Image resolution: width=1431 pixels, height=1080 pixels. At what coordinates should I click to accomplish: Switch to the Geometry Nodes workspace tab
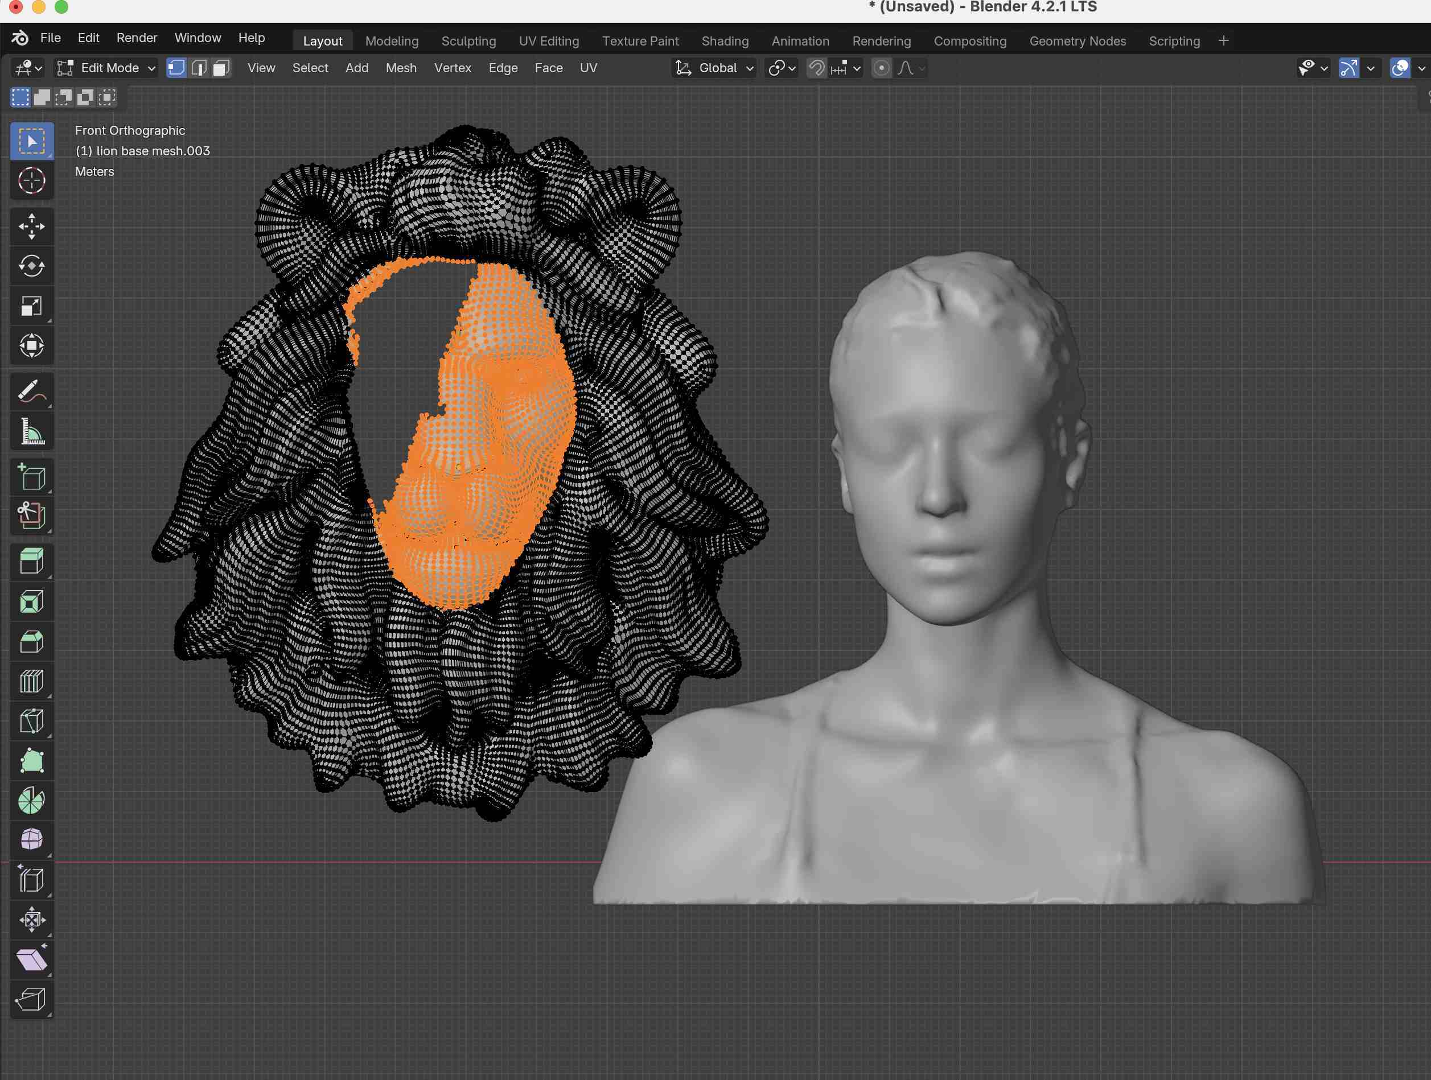[x=1077, y=41]
